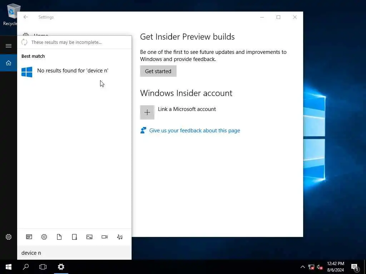Click the 'Best match' heading
Image resolution: width=366 pixels, height=274 pixels.
pos(33,56)
